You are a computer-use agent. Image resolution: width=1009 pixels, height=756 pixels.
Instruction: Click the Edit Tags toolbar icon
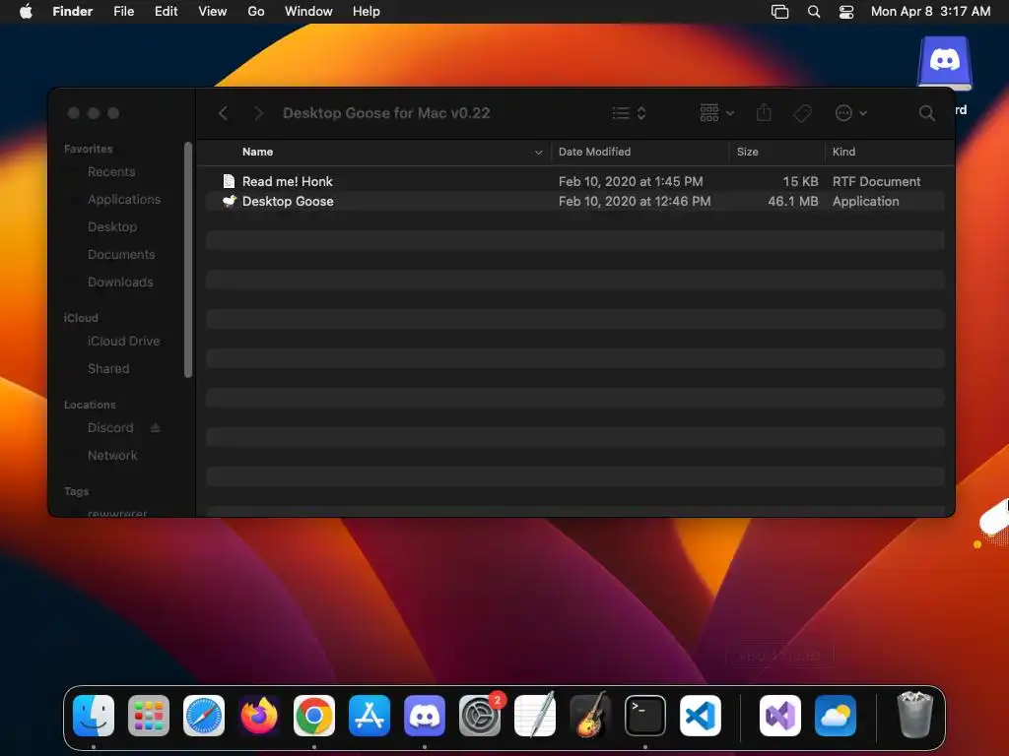(802, 114)
